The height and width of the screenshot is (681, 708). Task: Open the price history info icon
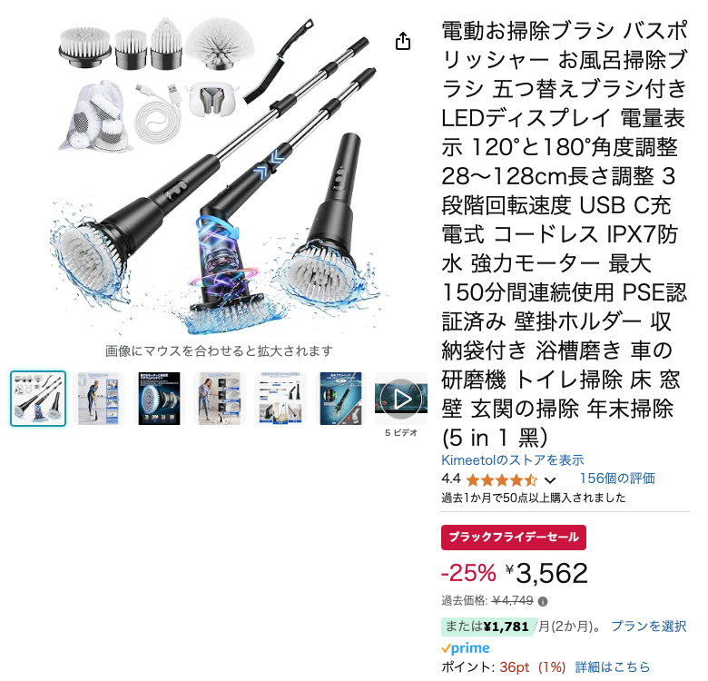543,601
